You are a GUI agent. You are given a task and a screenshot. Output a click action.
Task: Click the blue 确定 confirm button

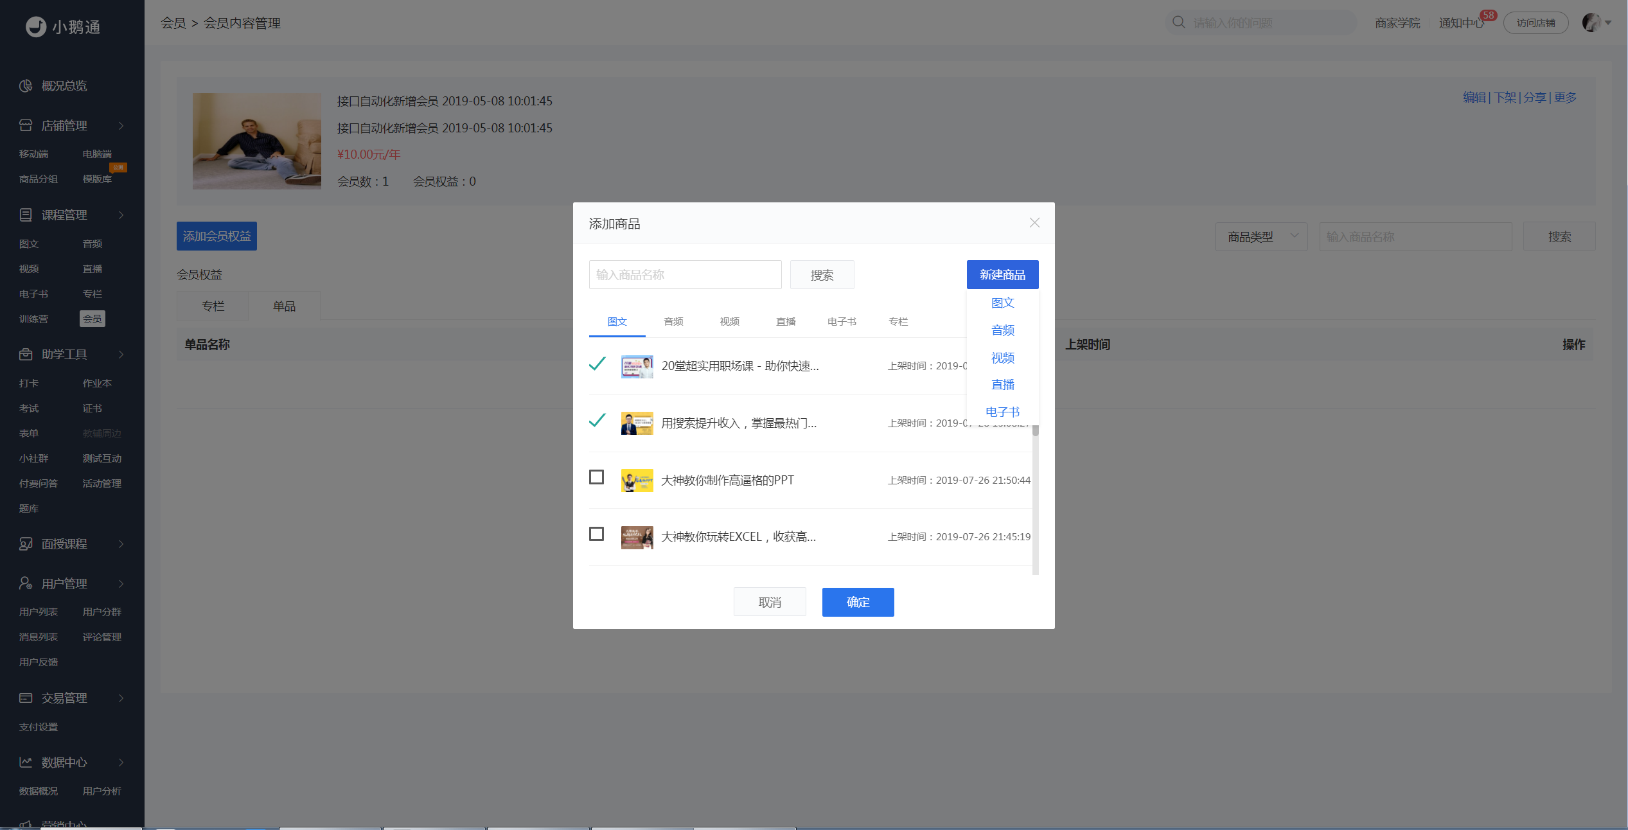[x=858, y=603]
